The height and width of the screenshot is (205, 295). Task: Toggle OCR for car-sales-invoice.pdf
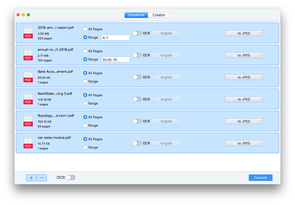tap(137, 143)
